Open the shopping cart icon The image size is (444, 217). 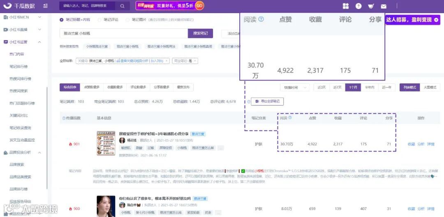click(371, 6)
